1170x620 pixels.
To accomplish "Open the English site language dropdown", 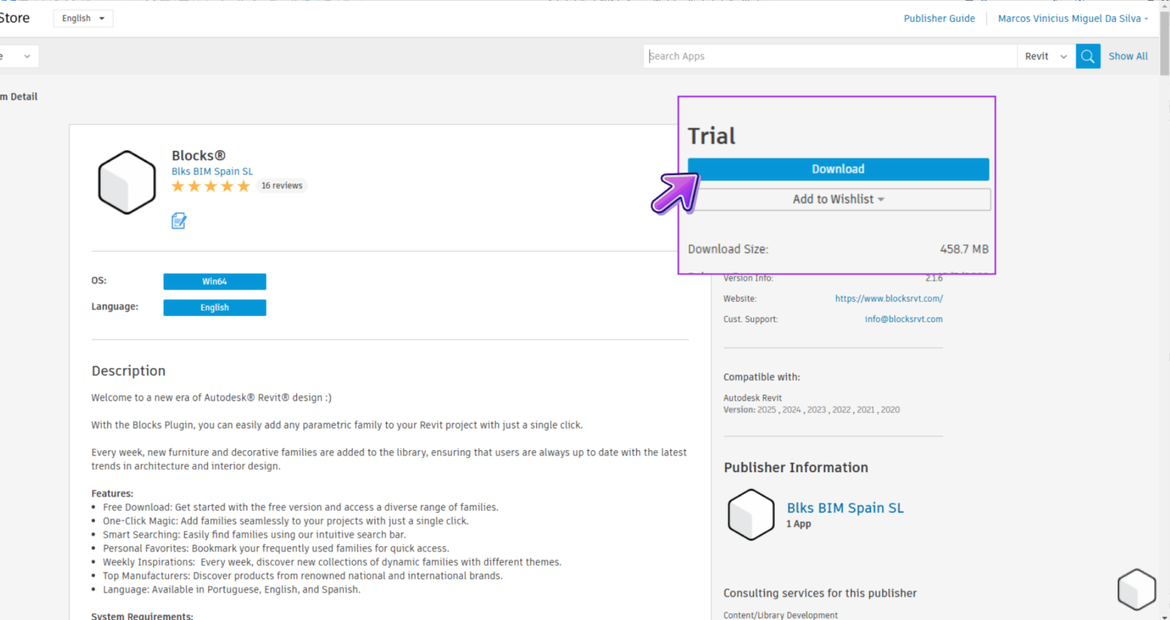I will (x=82, y=18).
